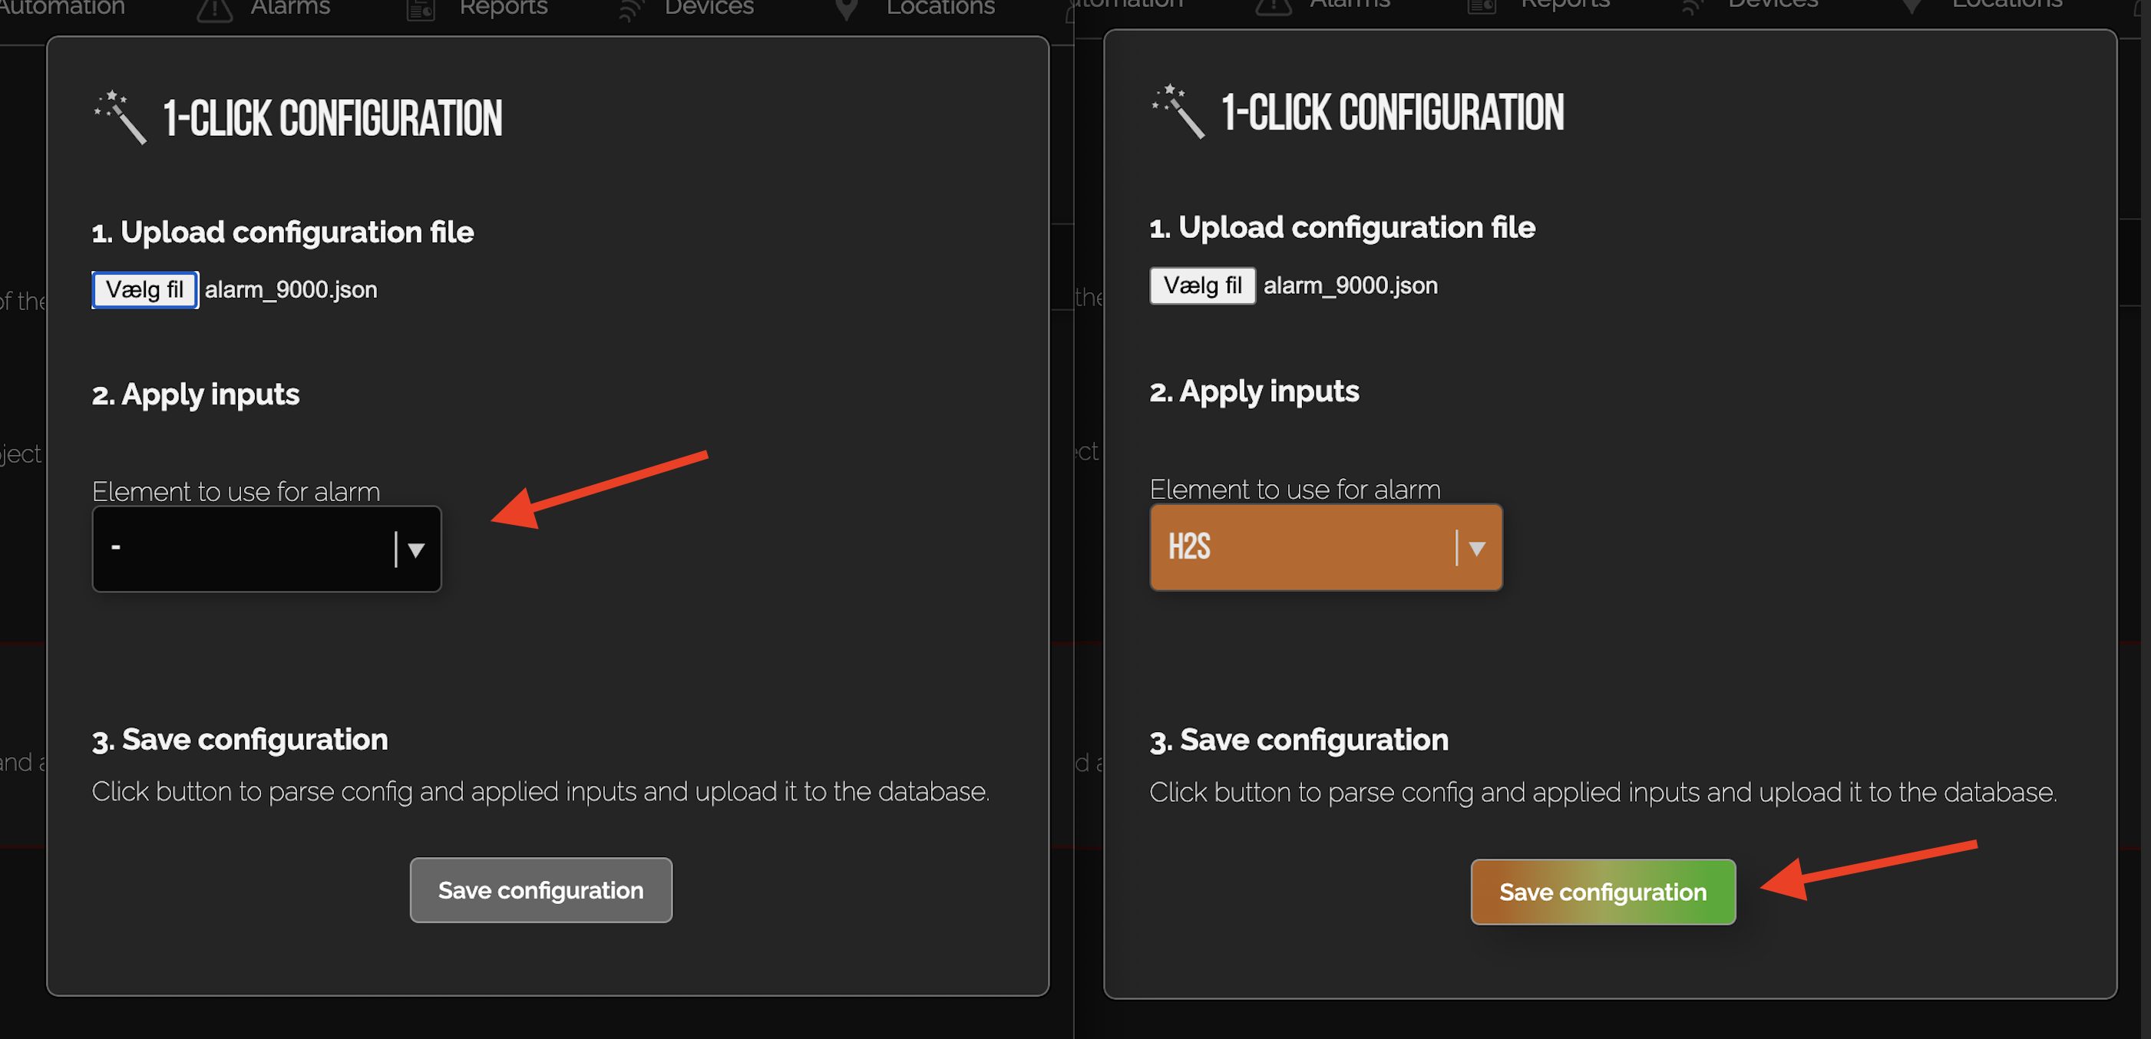Open Reports via its document icon in left navbar

420,10
